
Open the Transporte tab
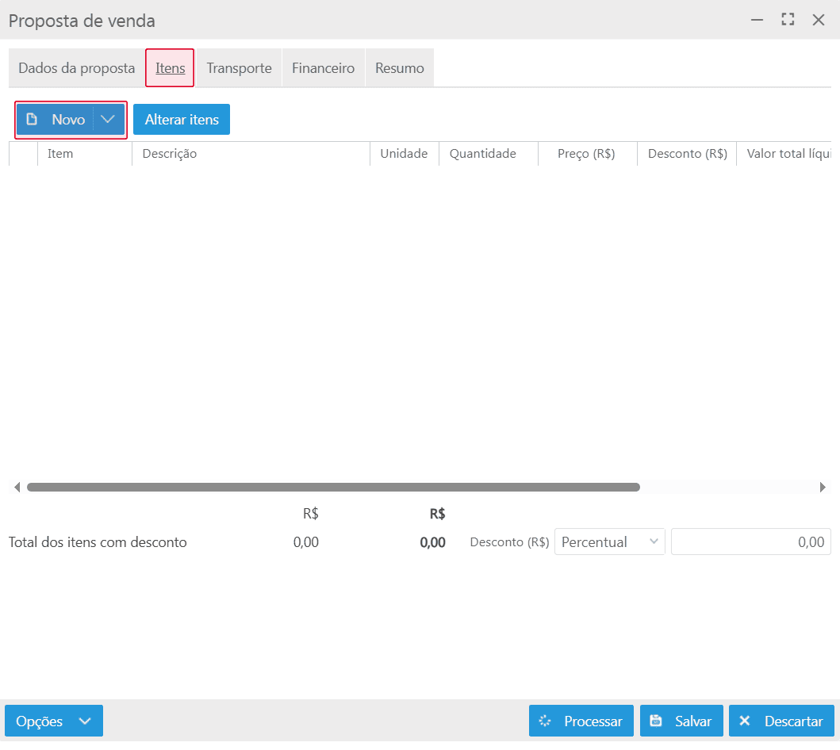[239, 68]
